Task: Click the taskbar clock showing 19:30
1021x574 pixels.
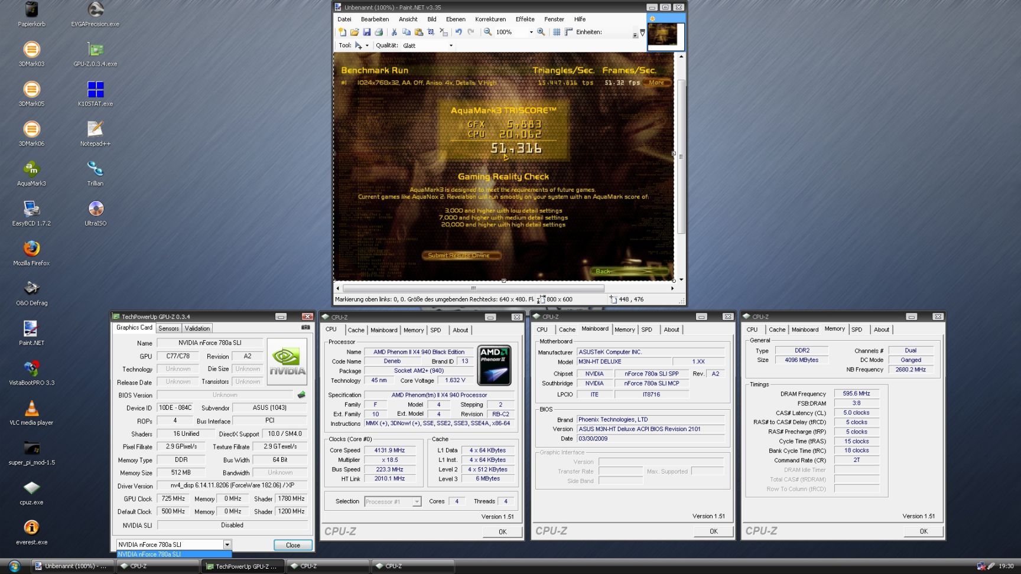Action: [x=1006, y=566]
